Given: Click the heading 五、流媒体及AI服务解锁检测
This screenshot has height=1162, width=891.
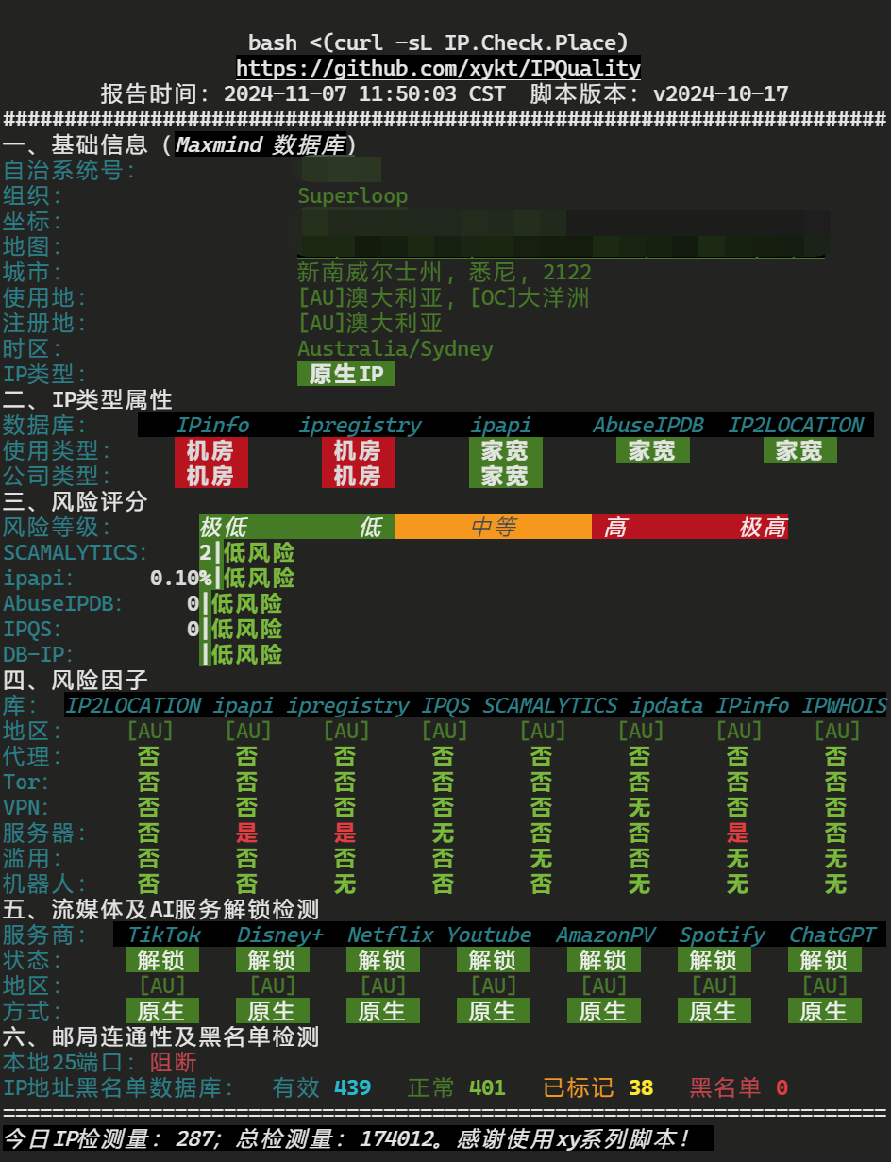Looking at the screenshot, I should click(161, 909).
